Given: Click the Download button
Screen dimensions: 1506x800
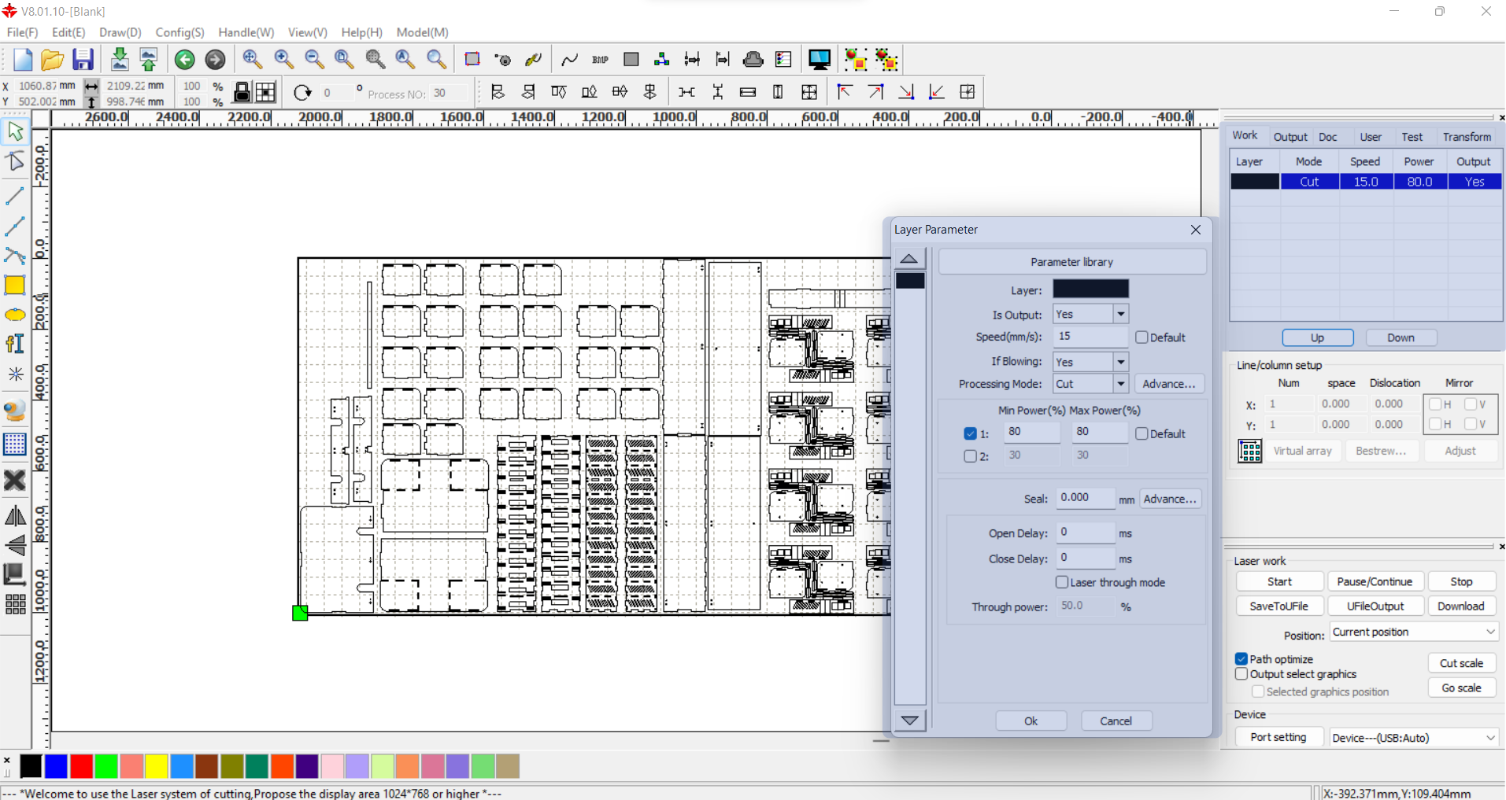Looking at the screenshot, I should (1460, 606).
